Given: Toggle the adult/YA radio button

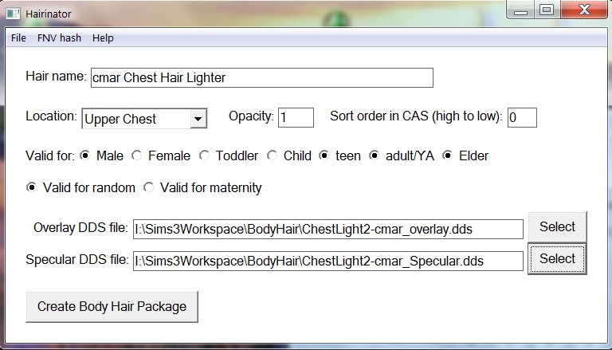Looking at the screenshot, I should tap(374, 155).
